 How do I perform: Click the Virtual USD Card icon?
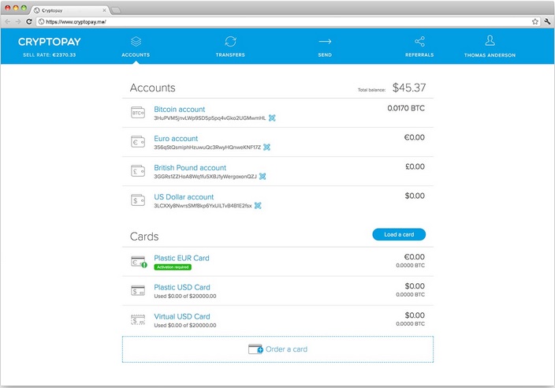point(138,320)
